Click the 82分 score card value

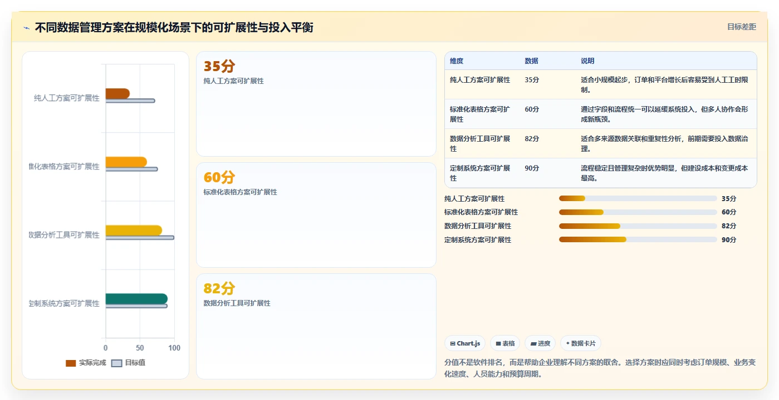(x=219, y=288)
